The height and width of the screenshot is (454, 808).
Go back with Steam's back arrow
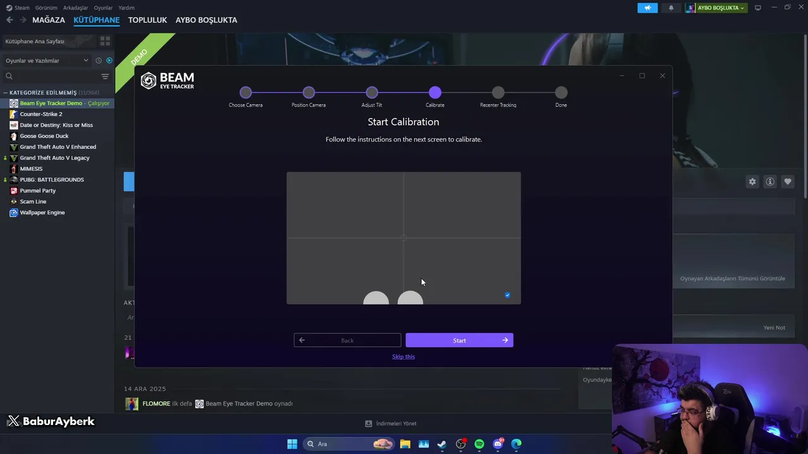tap(9, 20)
